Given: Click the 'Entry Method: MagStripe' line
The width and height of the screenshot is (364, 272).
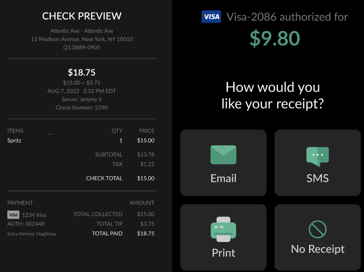Looking at the screenshot, I should coord(32,234).
